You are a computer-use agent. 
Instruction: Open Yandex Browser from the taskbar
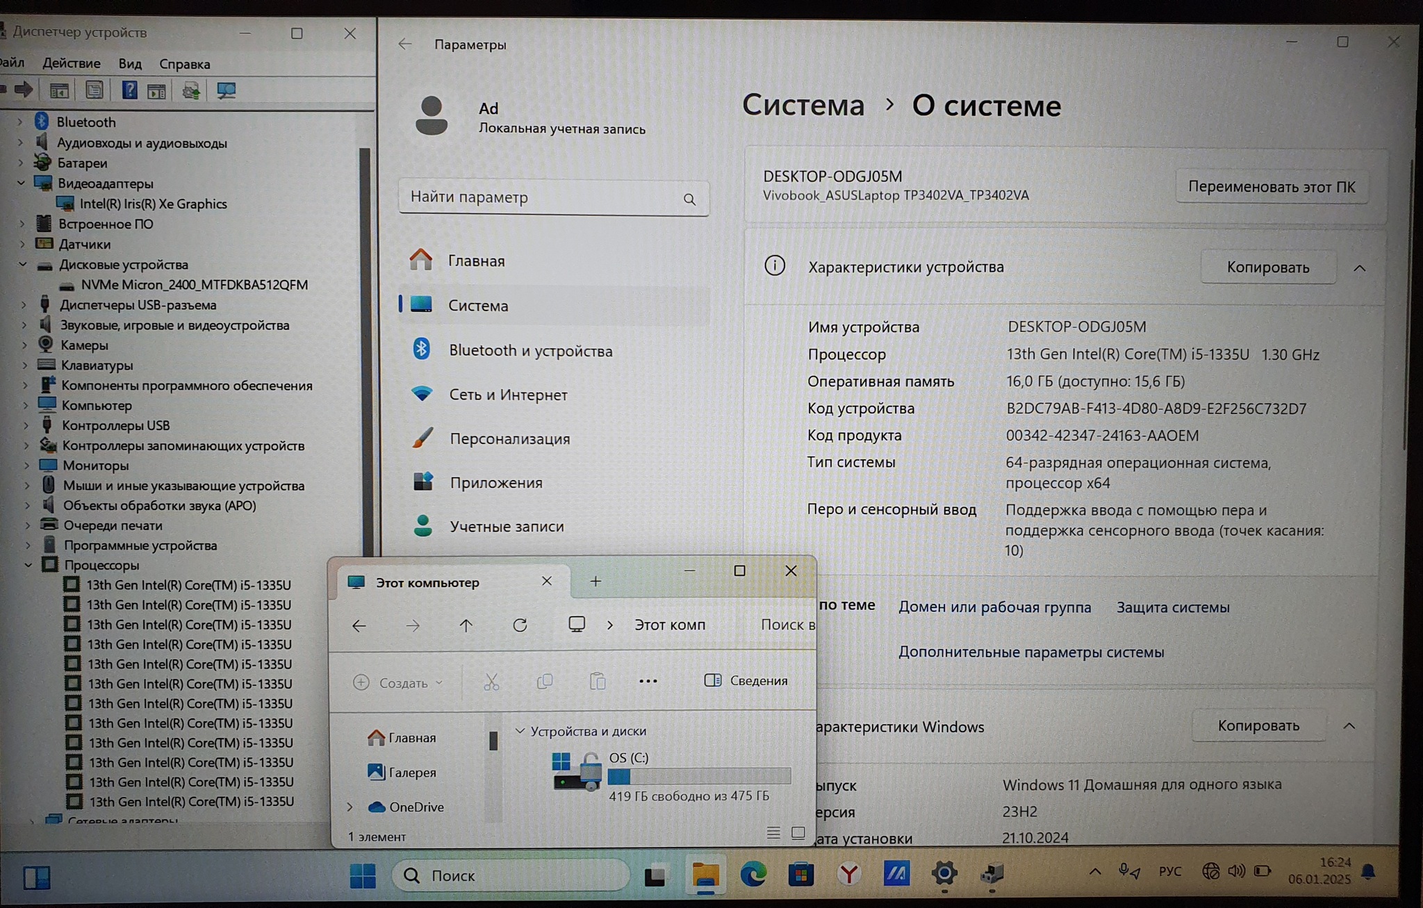848,874
